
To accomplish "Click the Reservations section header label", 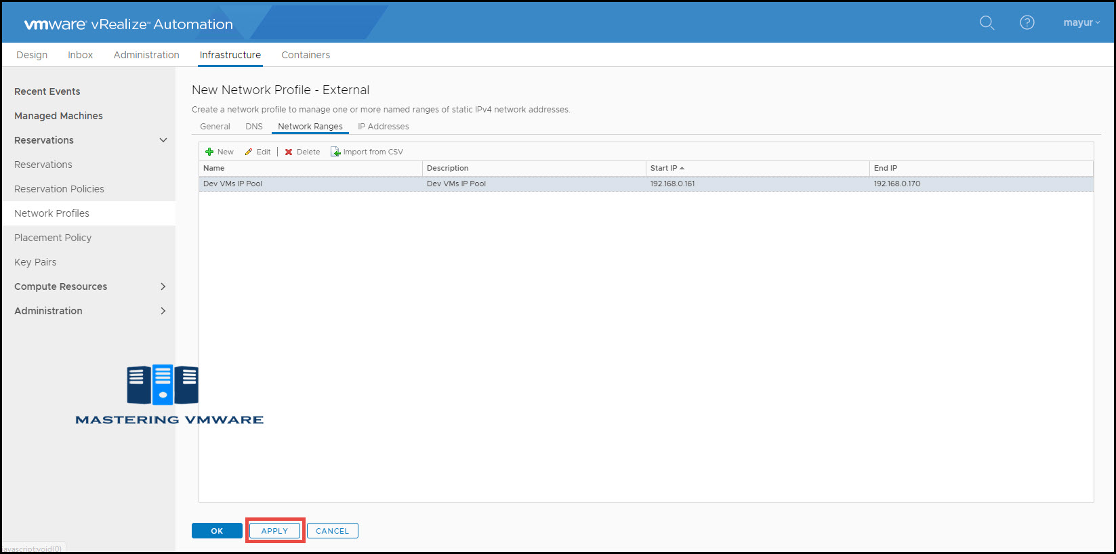I will (44, 140).
